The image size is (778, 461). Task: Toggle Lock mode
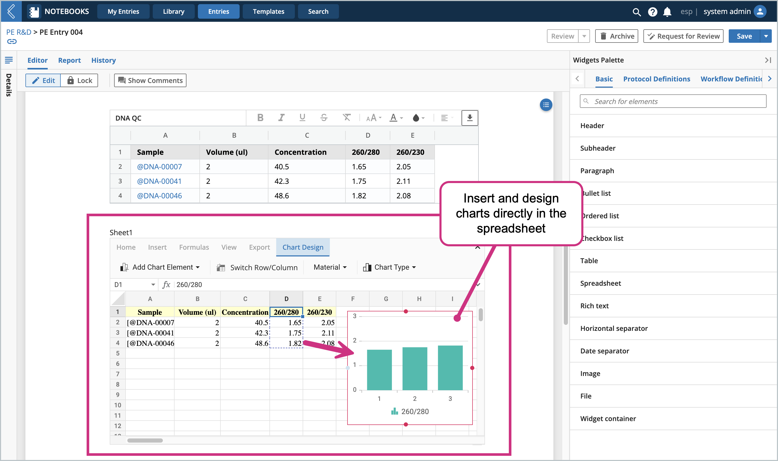(79, 80)
